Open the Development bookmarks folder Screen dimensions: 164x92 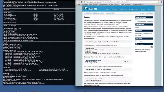click(104, 4)
